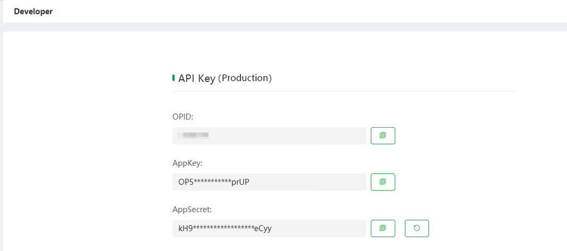
Task: Click the blurred OPID value
Action: pos(193,136)
